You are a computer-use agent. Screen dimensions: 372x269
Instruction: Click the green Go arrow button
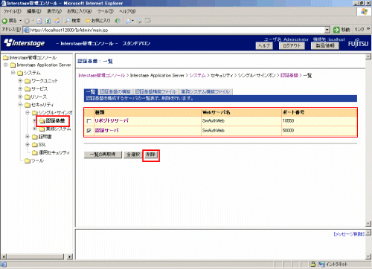tap(336, 30)
